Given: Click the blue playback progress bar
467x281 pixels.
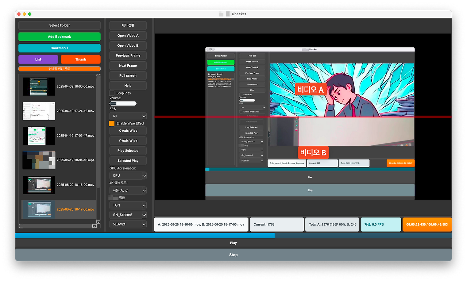Looking at the screenshot, I should [x=233, y=236].
